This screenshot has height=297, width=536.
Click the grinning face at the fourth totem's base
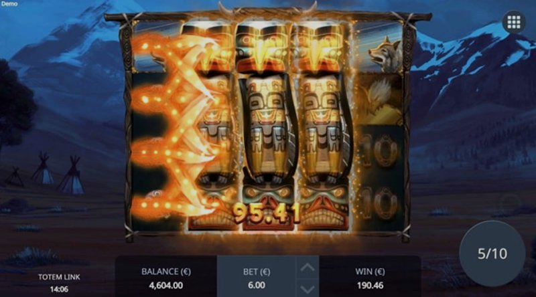[x=323, y=208]
